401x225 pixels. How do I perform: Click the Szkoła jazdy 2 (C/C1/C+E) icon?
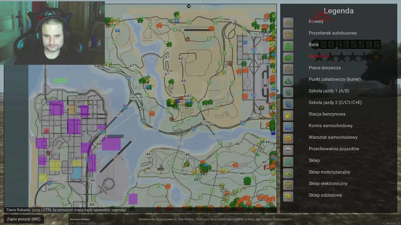click(x=288, y=103)
